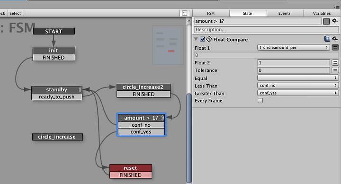This screenshot has width=341, height=184.
Task: Enable or disable the Float Compare action
Action: tap(203, 39)
